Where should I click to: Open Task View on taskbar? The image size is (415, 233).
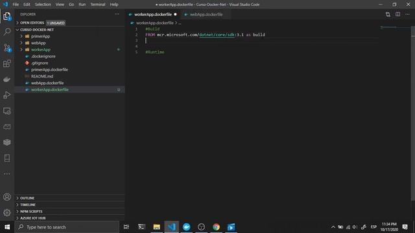pyautogui.click(x=126, y=227)
